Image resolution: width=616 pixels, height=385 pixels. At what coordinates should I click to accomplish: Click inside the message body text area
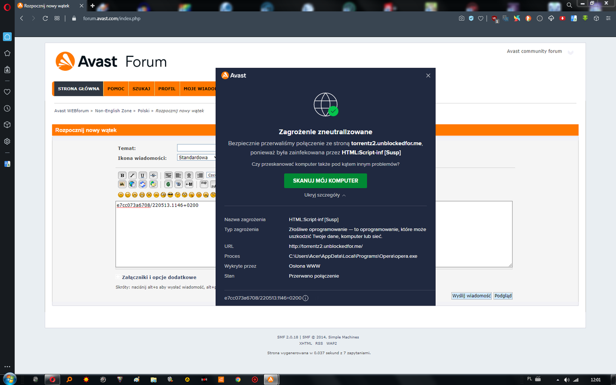(x=314, y=234)
